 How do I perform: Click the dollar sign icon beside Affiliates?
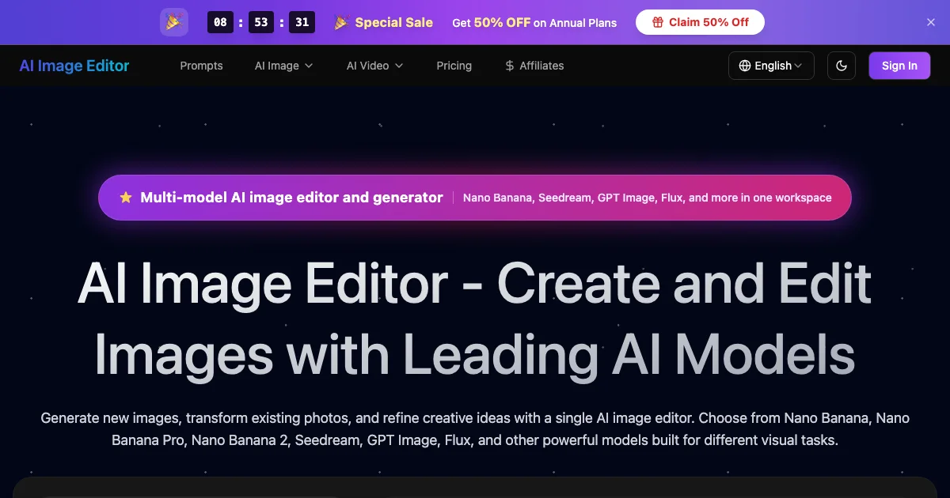point(509,66)
